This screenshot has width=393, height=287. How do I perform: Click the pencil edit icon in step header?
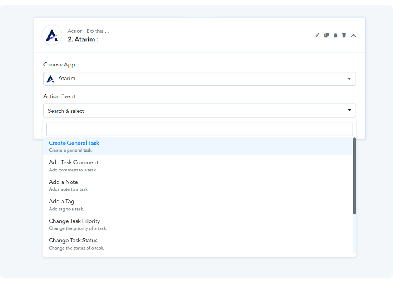(x=317, y=35)
